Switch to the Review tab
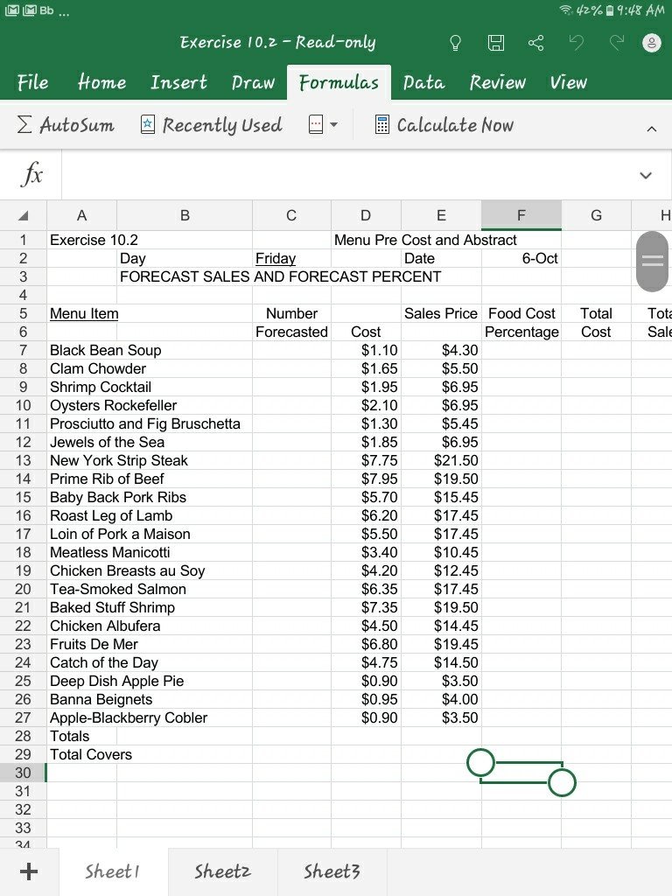Viewport: 672px width, 896px height. click(x=497, y=82)
